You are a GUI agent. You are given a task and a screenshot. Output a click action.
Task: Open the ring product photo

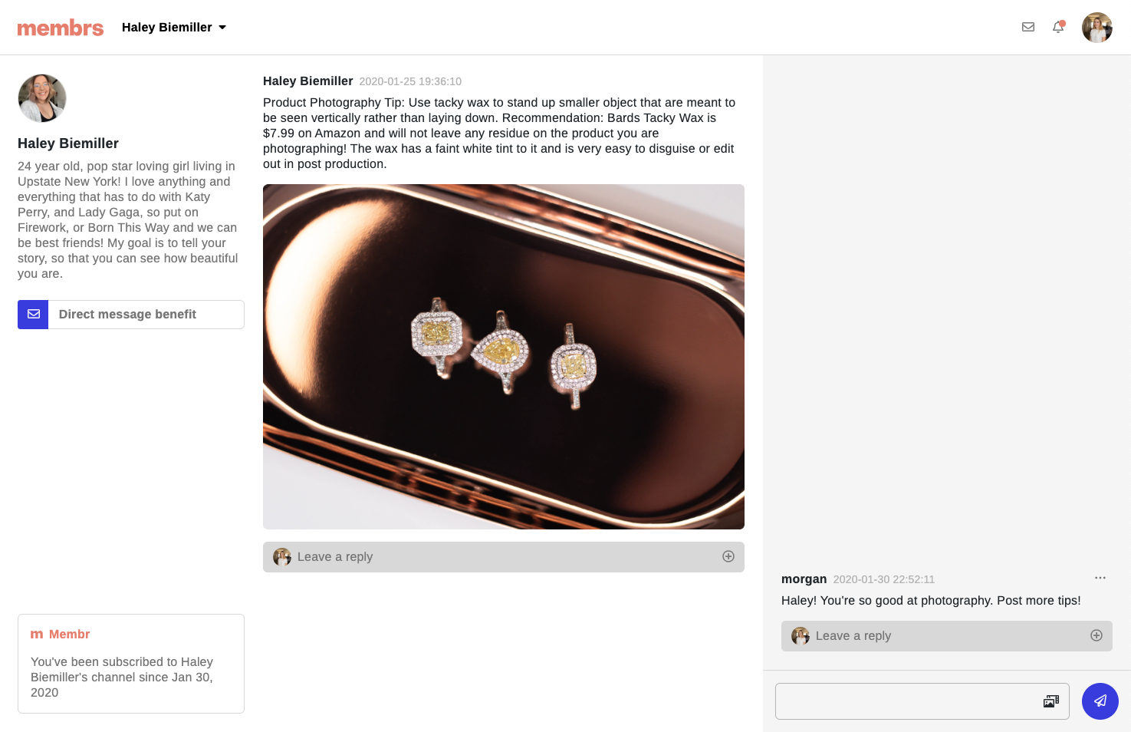pos(503,357)
